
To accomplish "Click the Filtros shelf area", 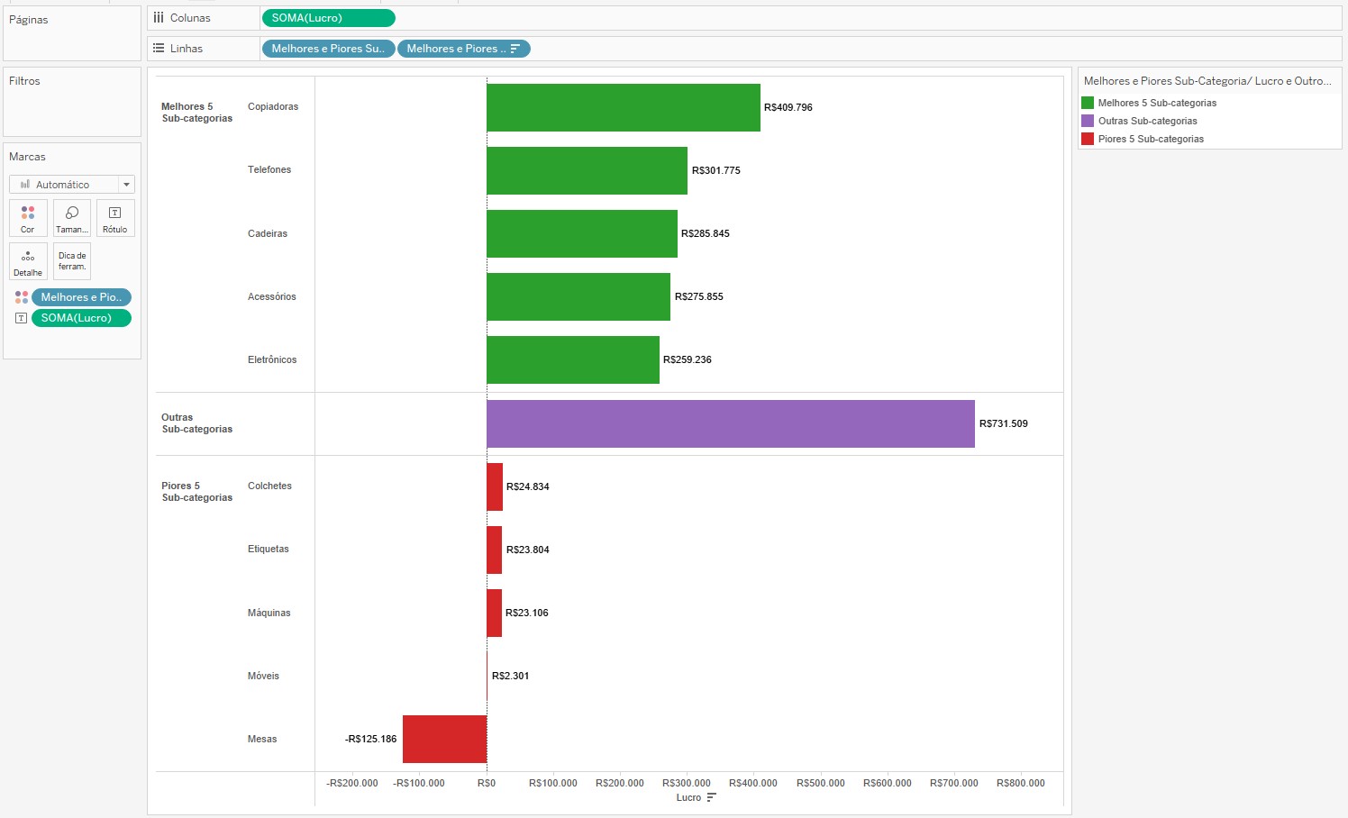I will click(x=72, y=102).
